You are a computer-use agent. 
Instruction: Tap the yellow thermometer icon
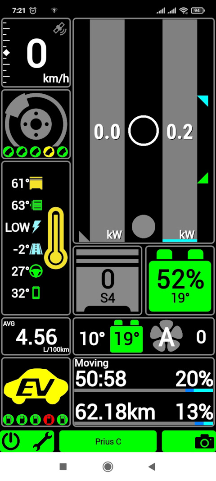pos(56,238)
